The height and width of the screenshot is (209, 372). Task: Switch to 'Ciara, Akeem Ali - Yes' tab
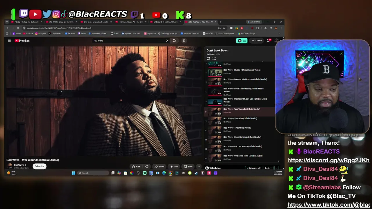point(131,22)
